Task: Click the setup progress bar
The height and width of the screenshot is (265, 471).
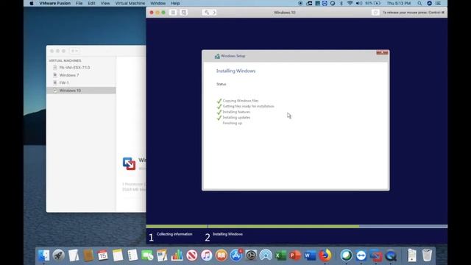Action: point(297,226)
